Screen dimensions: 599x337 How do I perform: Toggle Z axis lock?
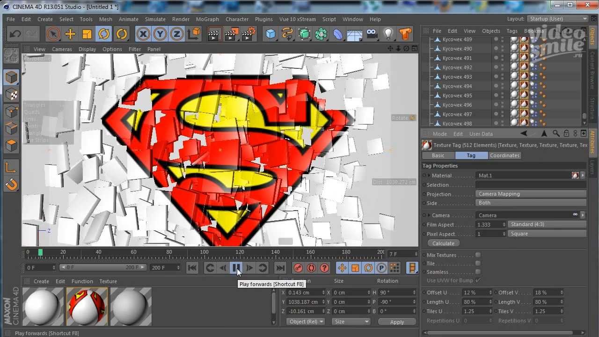(x=177, y=34)
